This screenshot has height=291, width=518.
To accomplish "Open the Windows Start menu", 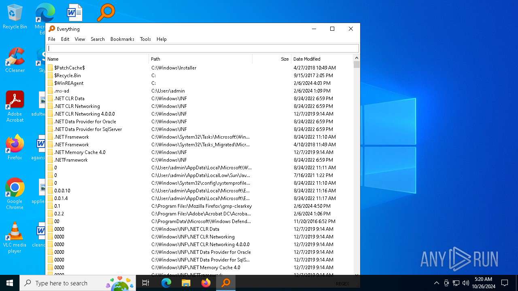I will tap(10, 283).
